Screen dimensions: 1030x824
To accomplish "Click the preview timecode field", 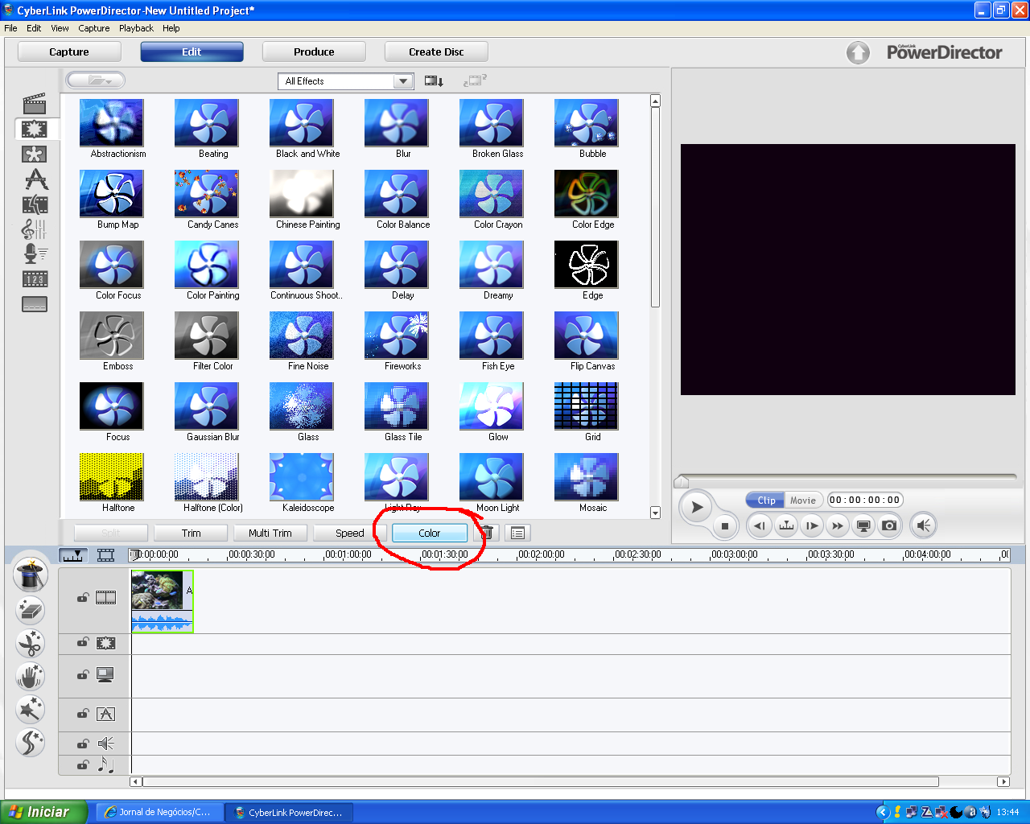I will pos(865,500).
